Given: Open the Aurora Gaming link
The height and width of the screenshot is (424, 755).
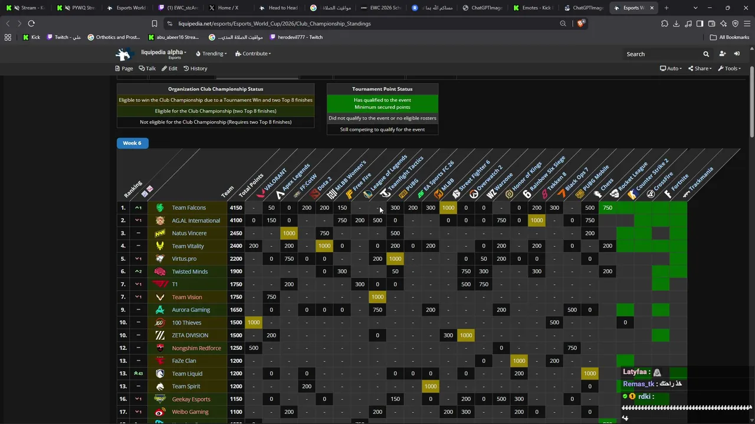Looking at the screenshot, I should point(191,310).
